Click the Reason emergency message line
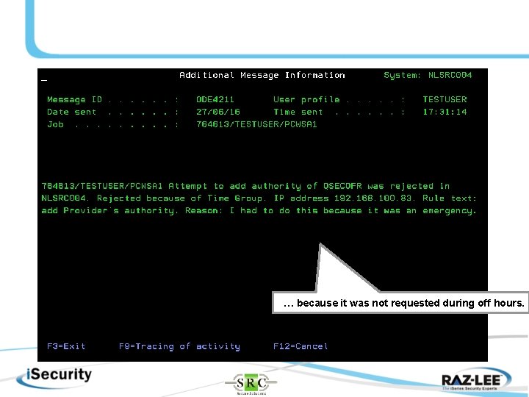Viewport: 529px width, 397px height. pos(331,211)
